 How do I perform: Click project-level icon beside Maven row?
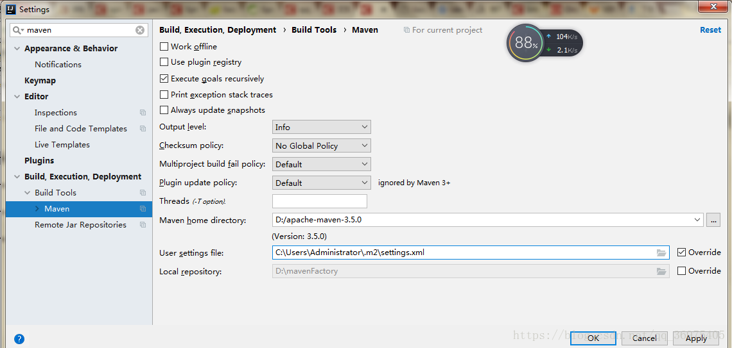[x=143, y=209]
